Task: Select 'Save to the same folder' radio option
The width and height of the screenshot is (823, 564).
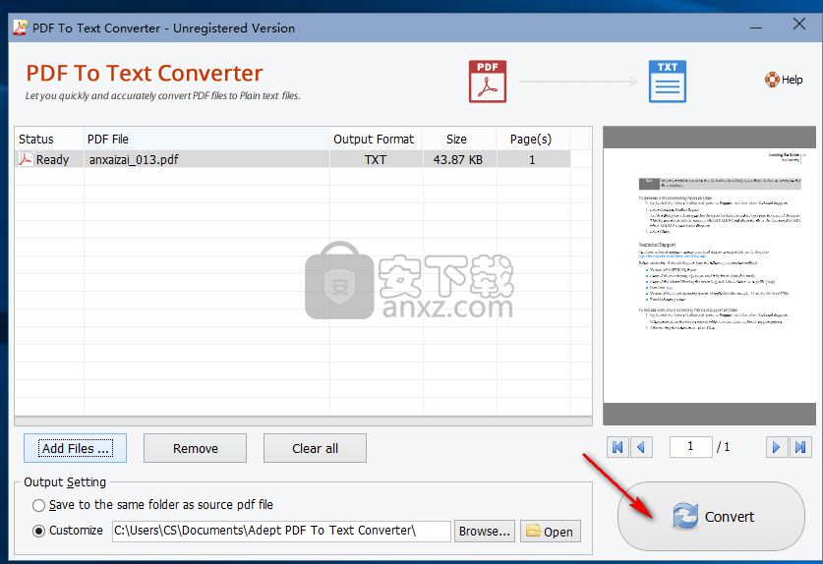Action: pos(38,505)
